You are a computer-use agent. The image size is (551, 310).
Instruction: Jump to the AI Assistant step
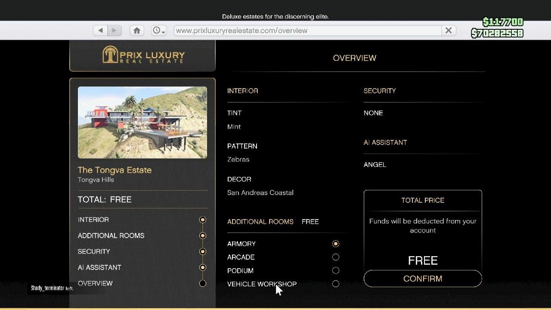pyautogui.click(x=99, y=267)
